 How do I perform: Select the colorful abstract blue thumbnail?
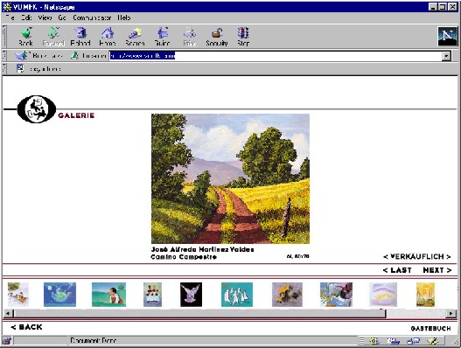point(336,295)
